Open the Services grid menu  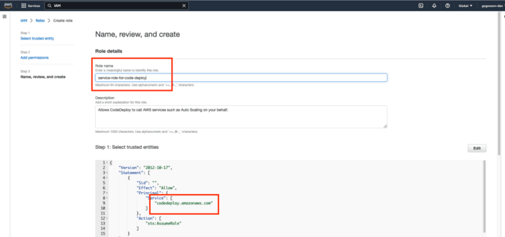[30, 6]
